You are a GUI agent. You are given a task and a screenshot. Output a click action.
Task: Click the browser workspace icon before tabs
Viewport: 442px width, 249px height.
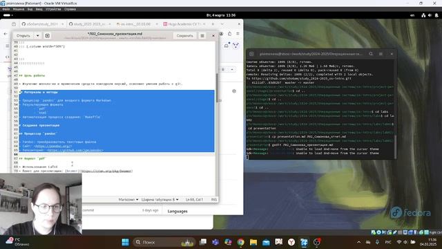pos(14,24)
